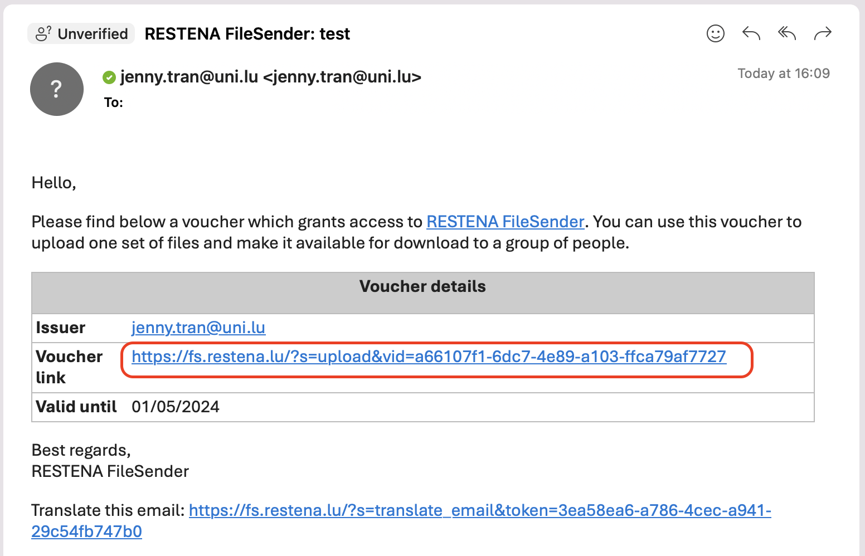Click the Reply arrow icon
Image resolution: width=865 pixels, height=556 pixels.
[751, 34]
